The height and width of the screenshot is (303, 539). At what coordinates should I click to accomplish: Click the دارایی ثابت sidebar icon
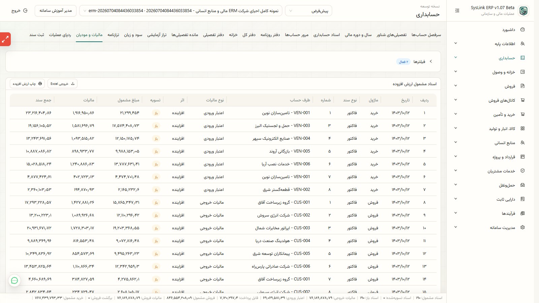point(522,199)
